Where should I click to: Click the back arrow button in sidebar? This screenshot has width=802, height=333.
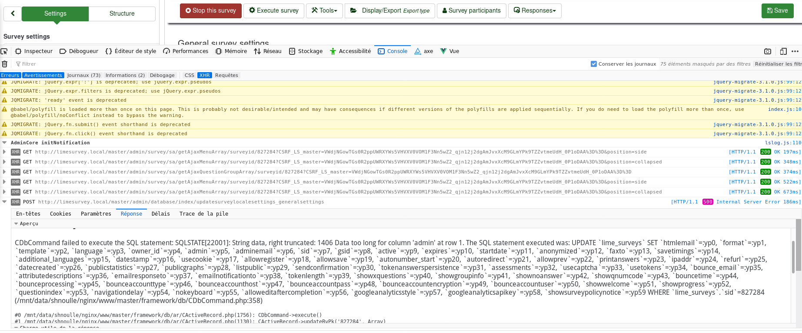(x=13, y=13)
